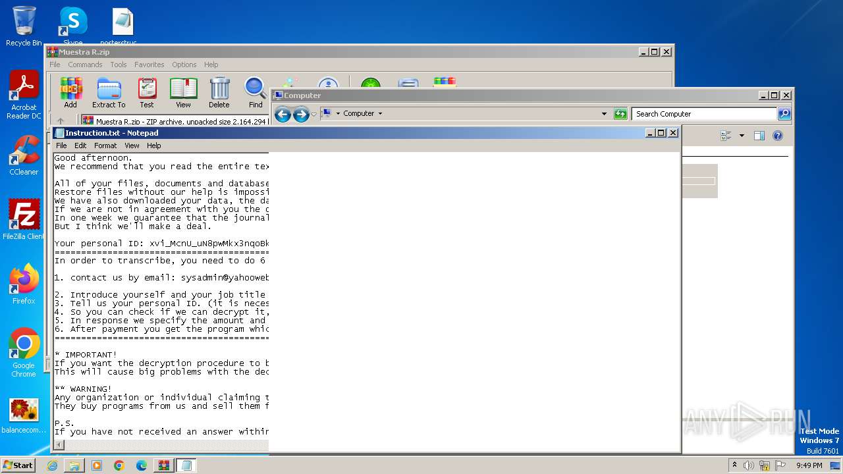This screenshot has height=474, width=843.
Task: Switch to Notepad taskbar button
Action: [x=186, y=465]
